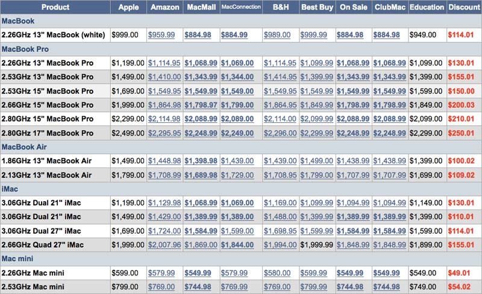Open B&H's $1,708.95 MacBook Air link
Screen dimensions: 482x294
[x=280, y=175]
